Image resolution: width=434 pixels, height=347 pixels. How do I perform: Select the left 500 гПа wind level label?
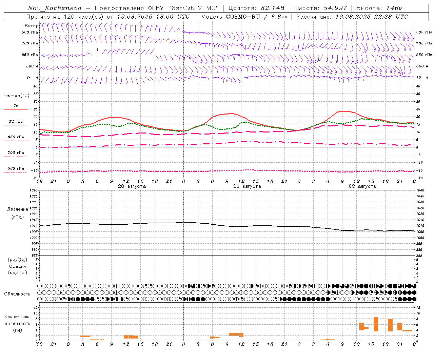point(30,32)
